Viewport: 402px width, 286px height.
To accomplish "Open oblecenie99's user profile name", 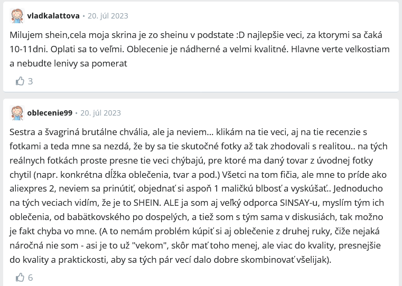I will tap(50, 113).
